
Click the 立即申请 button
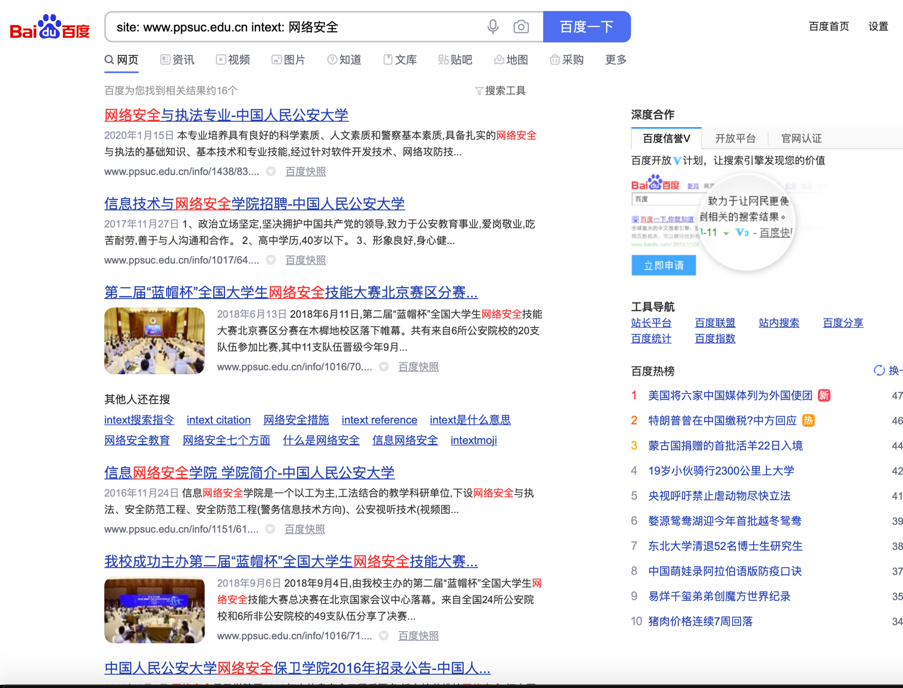coord(663,265)
